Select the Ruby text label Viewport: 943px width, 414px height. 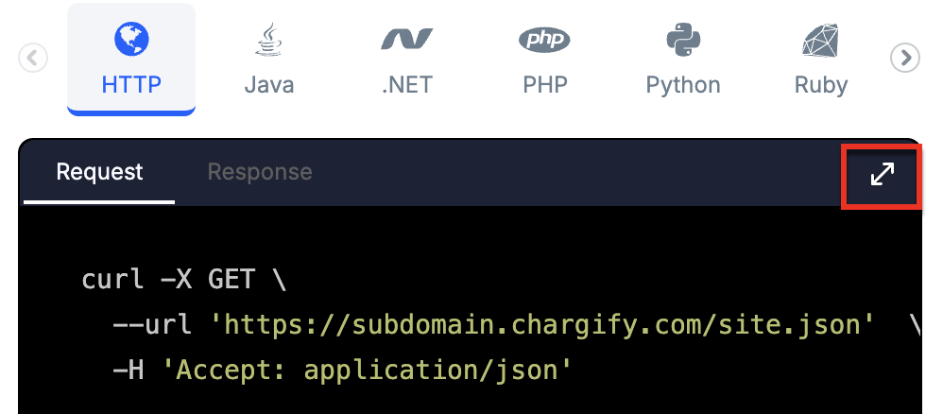click(821, 85)
